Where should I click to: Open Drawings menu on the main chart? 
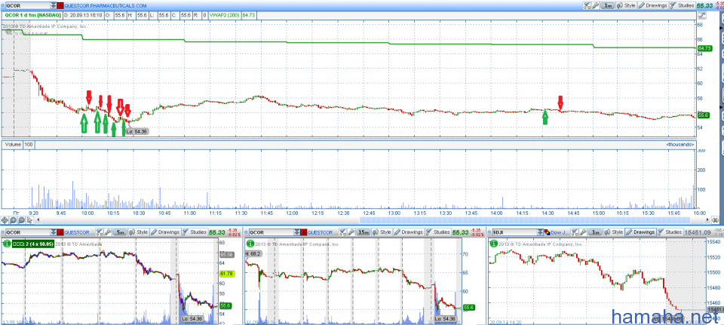[x=652, y=5]
